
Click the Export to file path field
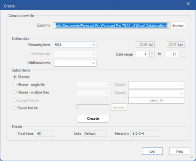pos(111,26)
